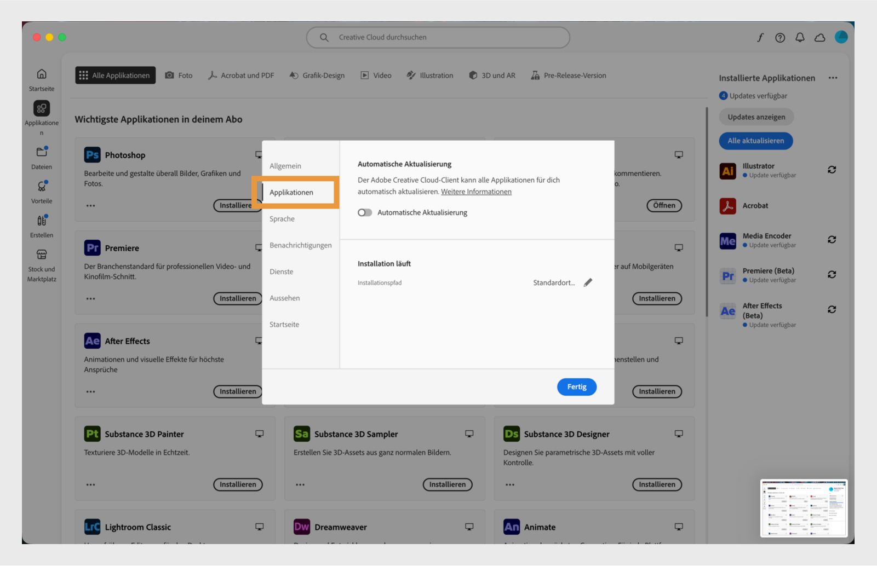Viewport: 877px width, 566px height.
Task: Select the Applikationen settings tab
Action: (x=291, y=193)
